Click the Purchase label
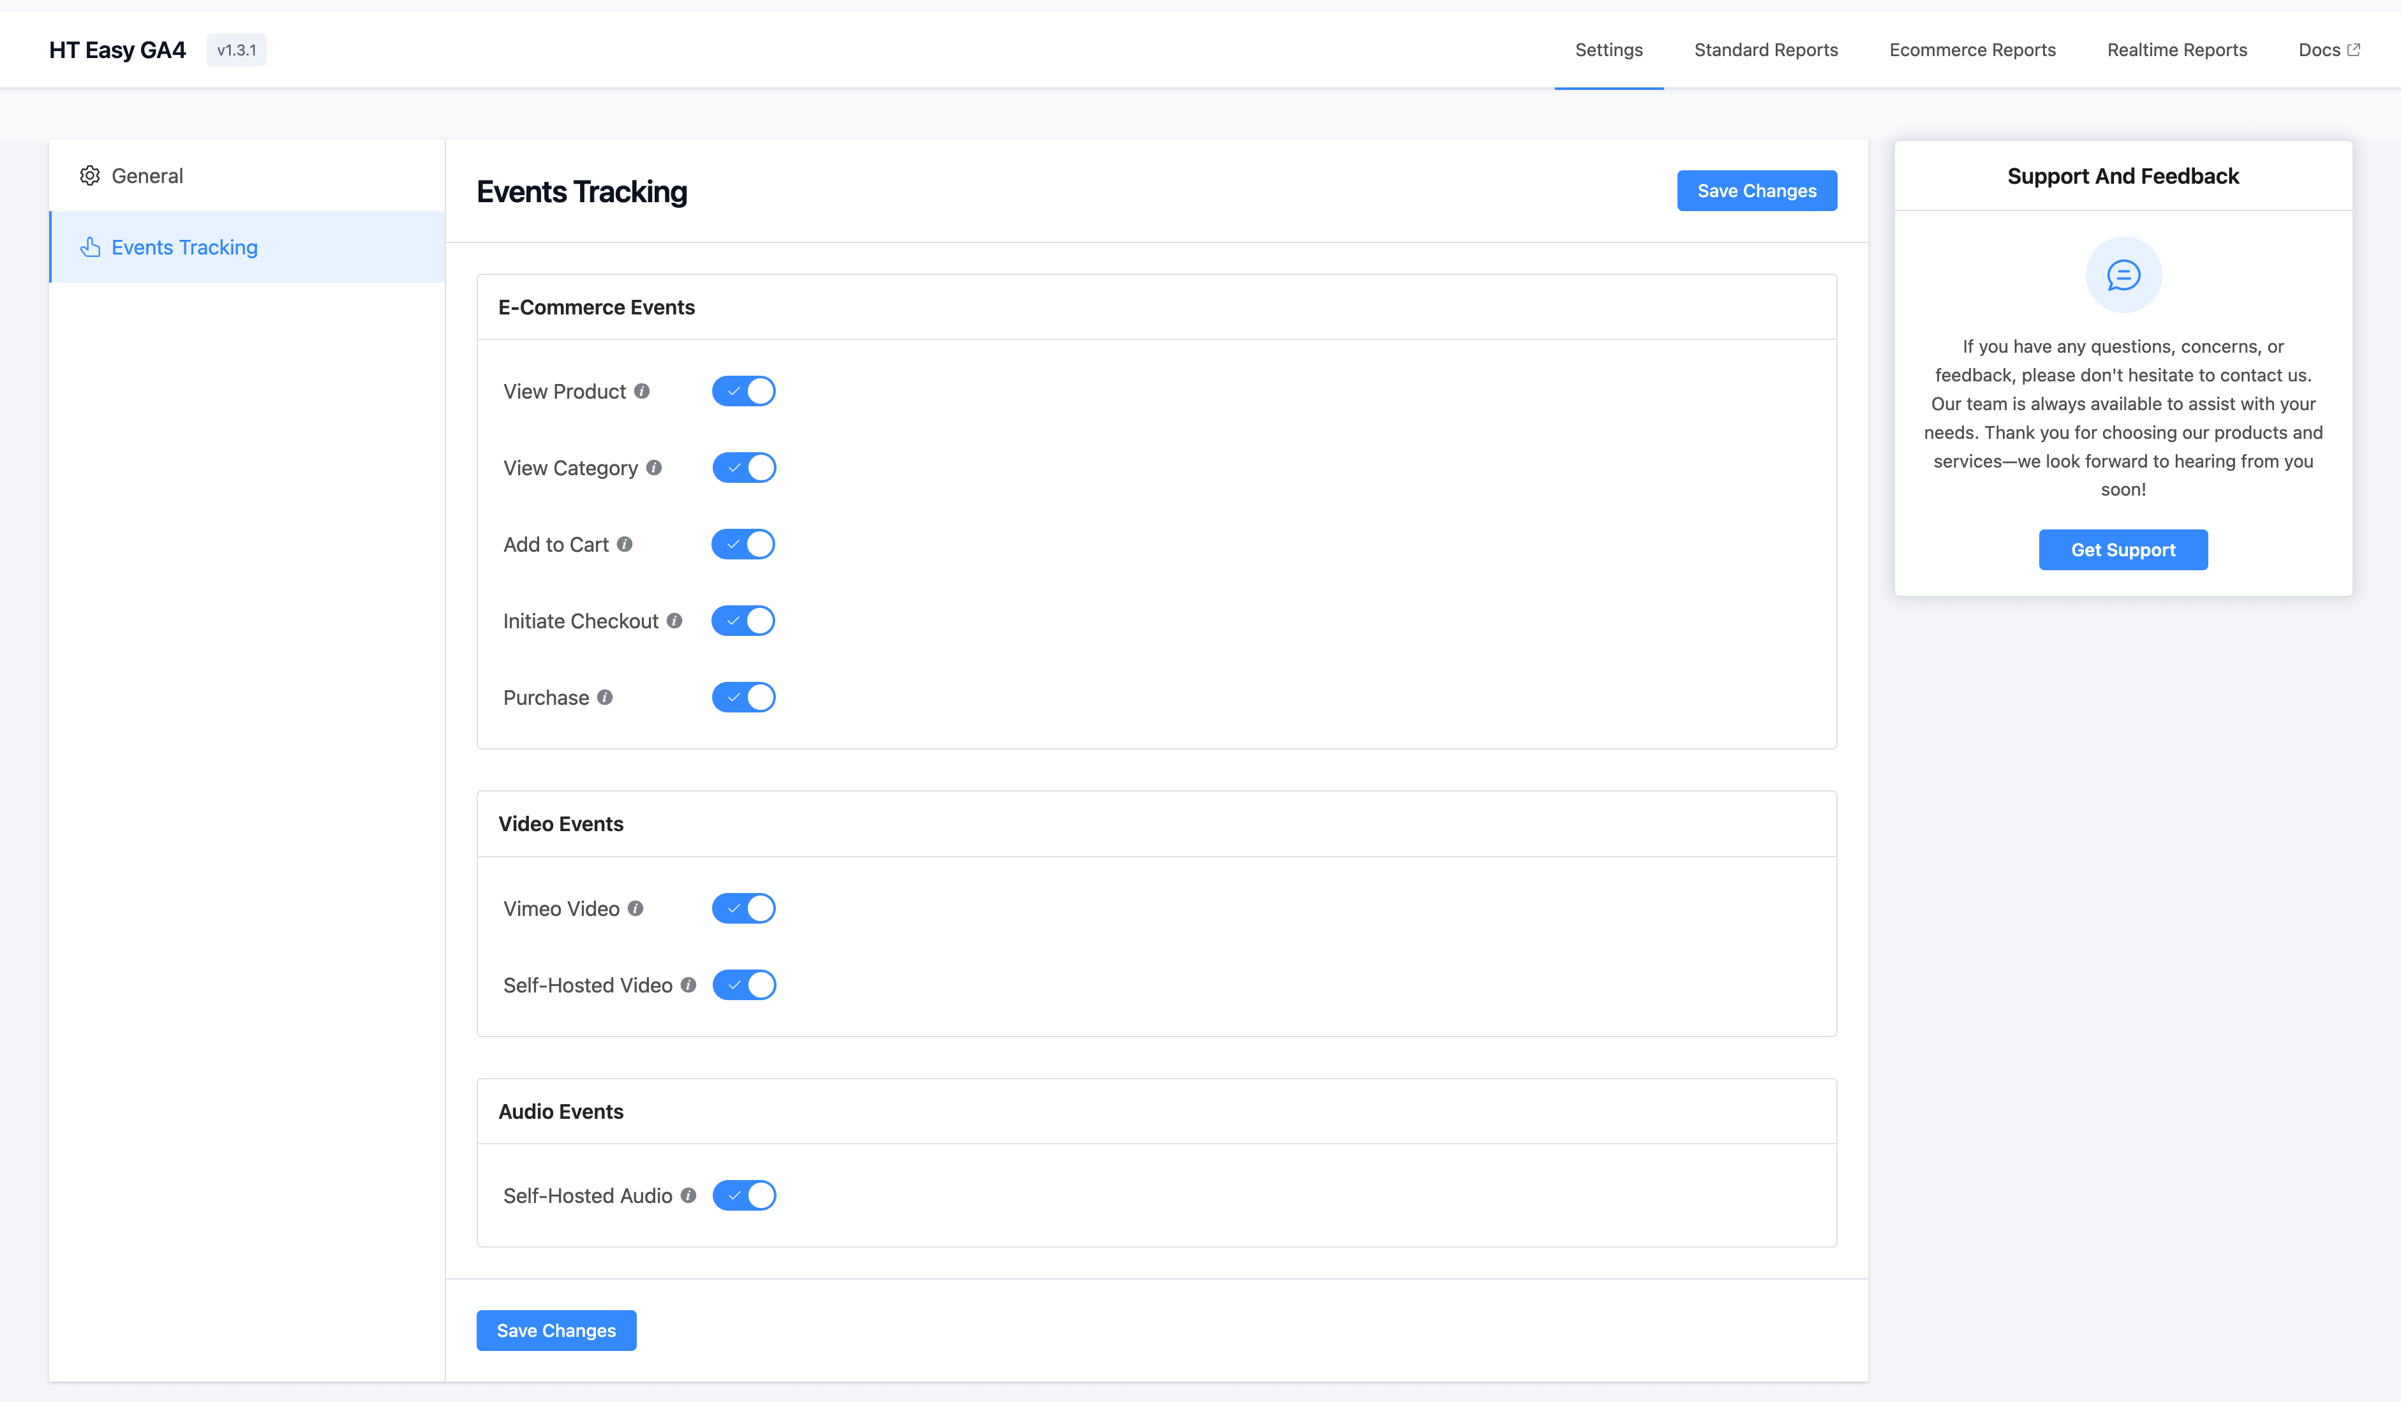The height and width of the screenshot is (1402, 2401). pos(546,697)
